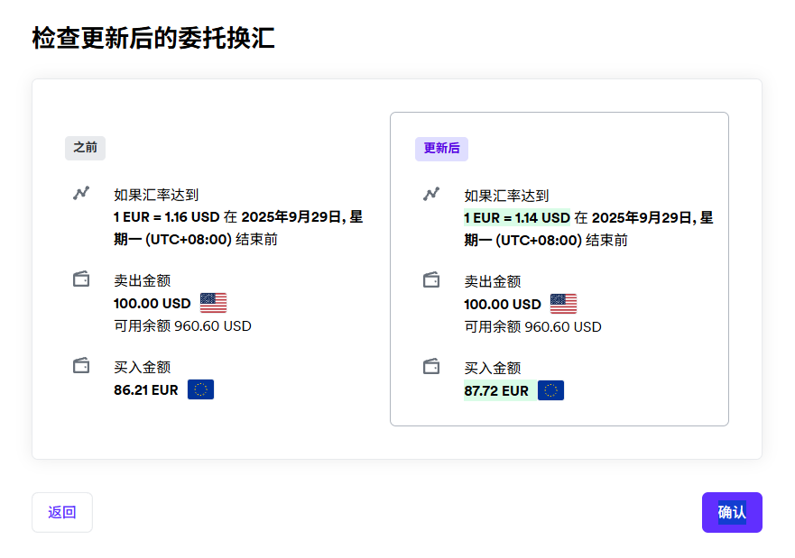795x558 pixels.
Task: Click the US flag next to 100.00 USD in 之前 panel
Action: pyautogui.click(x=214, y=303)
